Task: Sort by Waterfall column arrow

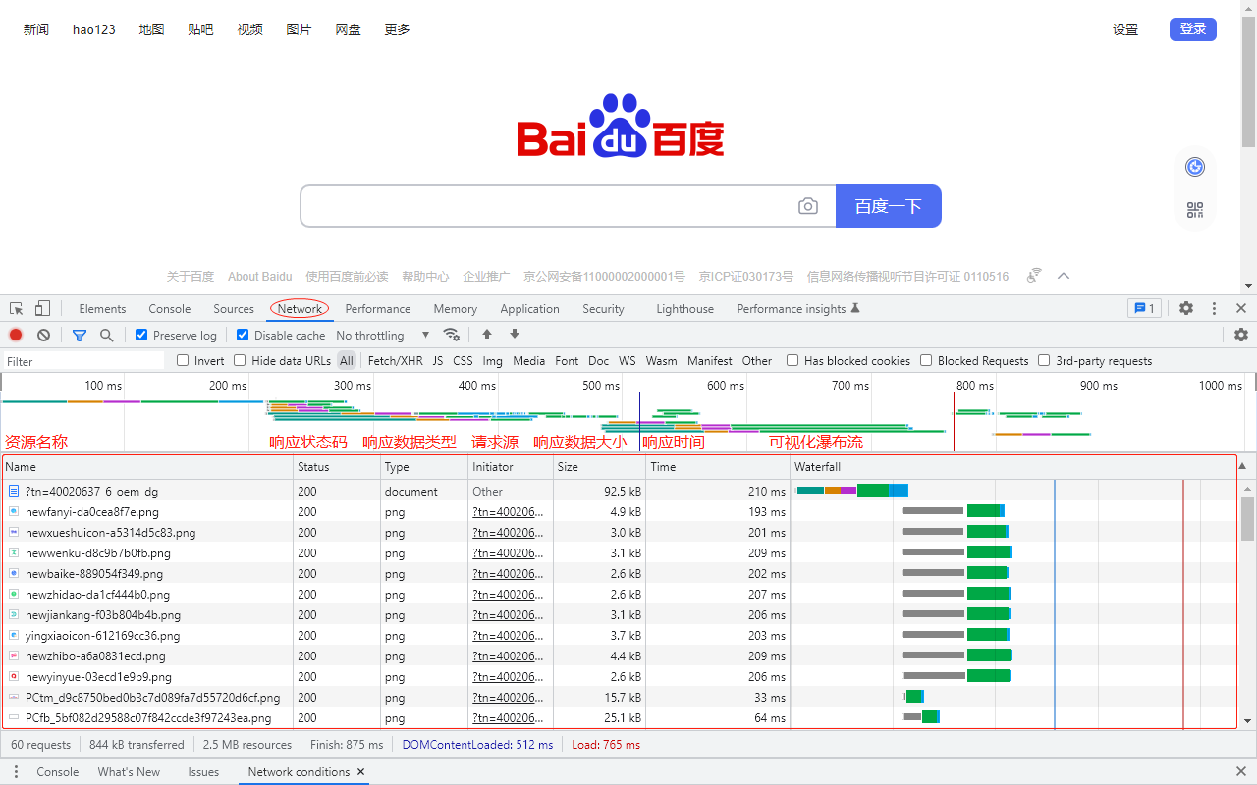Action: [x=1243, y=466]
